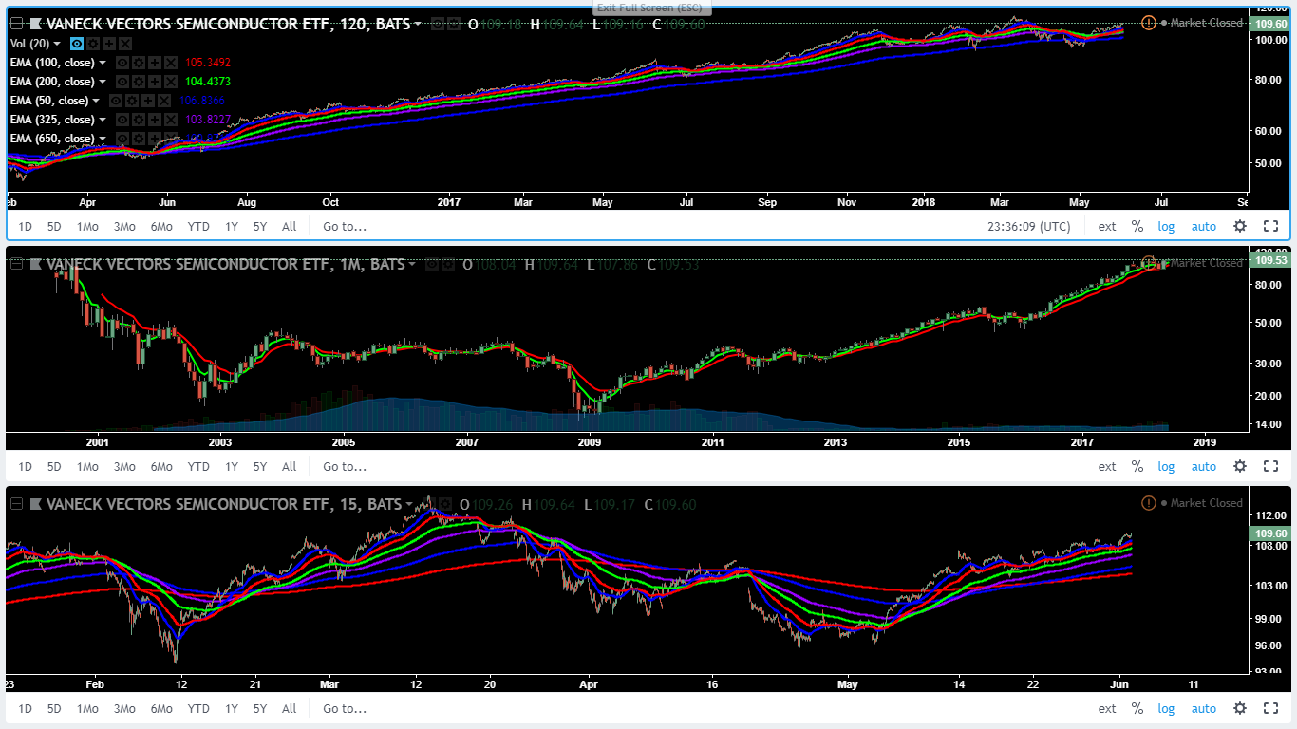Toggle auto scale on the 120 chart
1297x729 pixels.
pos(1204,226)
